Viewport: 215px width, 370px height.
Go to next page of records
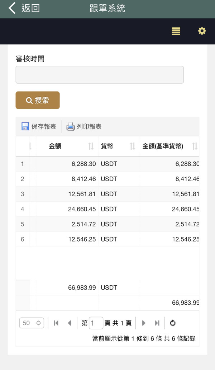pyautogui.click(x=144, y=323)
